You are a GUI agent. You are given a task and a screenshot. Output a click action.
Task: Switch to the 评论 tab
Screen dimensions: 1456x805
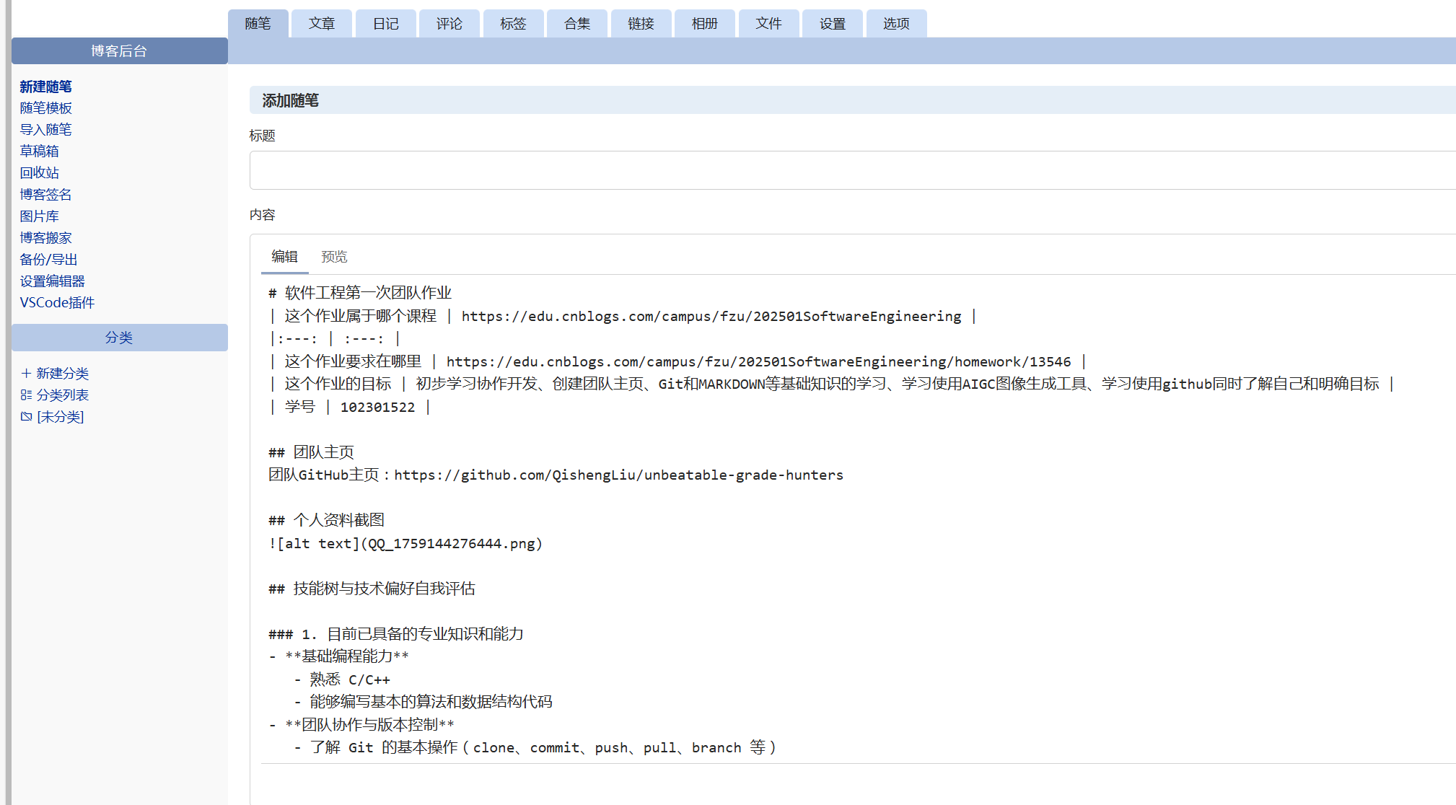point(449,23)
